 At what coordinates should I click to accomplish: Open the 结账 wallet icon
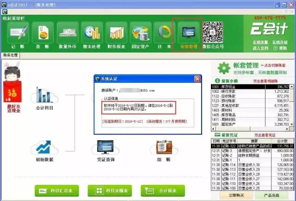tap(164, 148)
